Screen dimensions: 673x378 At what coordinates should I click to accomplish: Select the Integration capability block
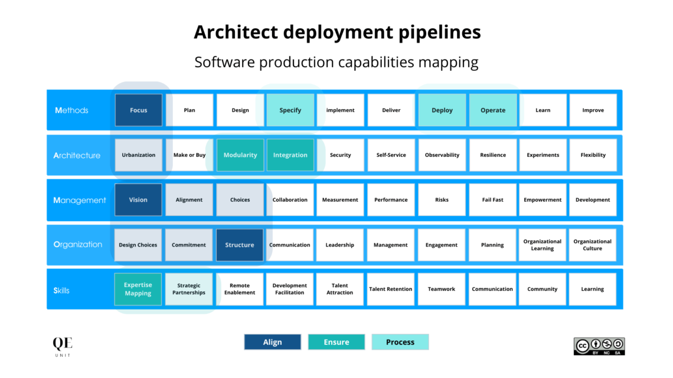pyautogui.click(x=290, y=155)
